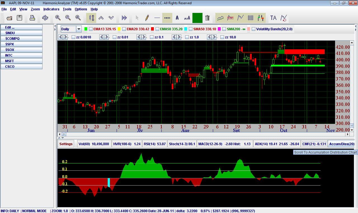
Task: Open the Daily timeframe dropdown
Action: click(x=79, y=29)
